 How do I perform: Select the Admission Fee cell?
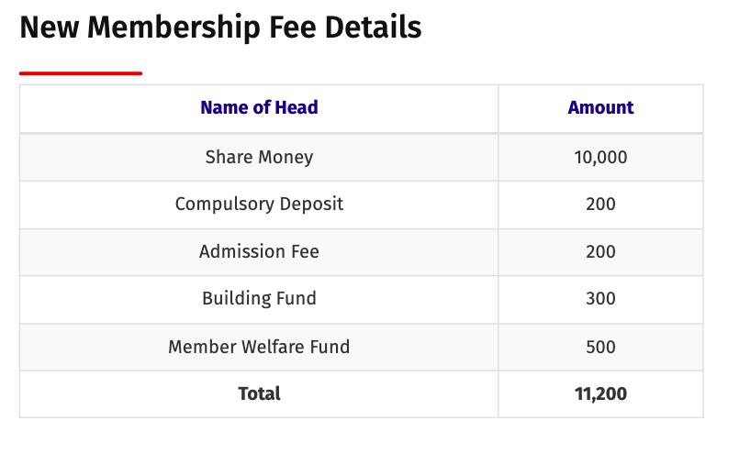pyautogui.click(x=259, y=251)
